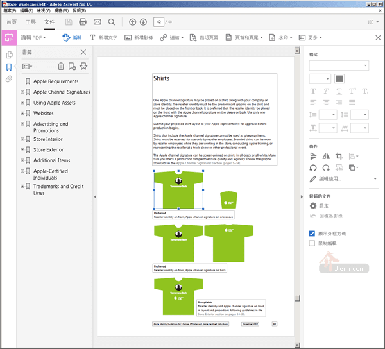Click the page number input field
The width and height of the screenshot is (385, 349).
tap(158, 22)
